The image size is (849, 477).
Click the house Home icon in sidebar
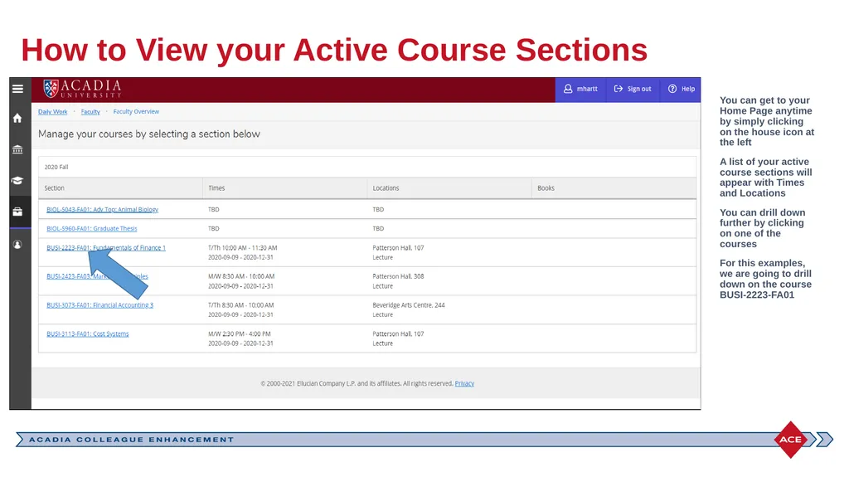pyautogui.click(x=17, y=118)
